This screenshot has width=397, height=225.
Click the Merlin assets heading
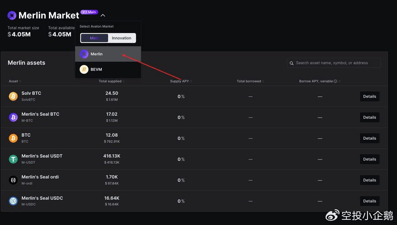(x=26, y=63)
